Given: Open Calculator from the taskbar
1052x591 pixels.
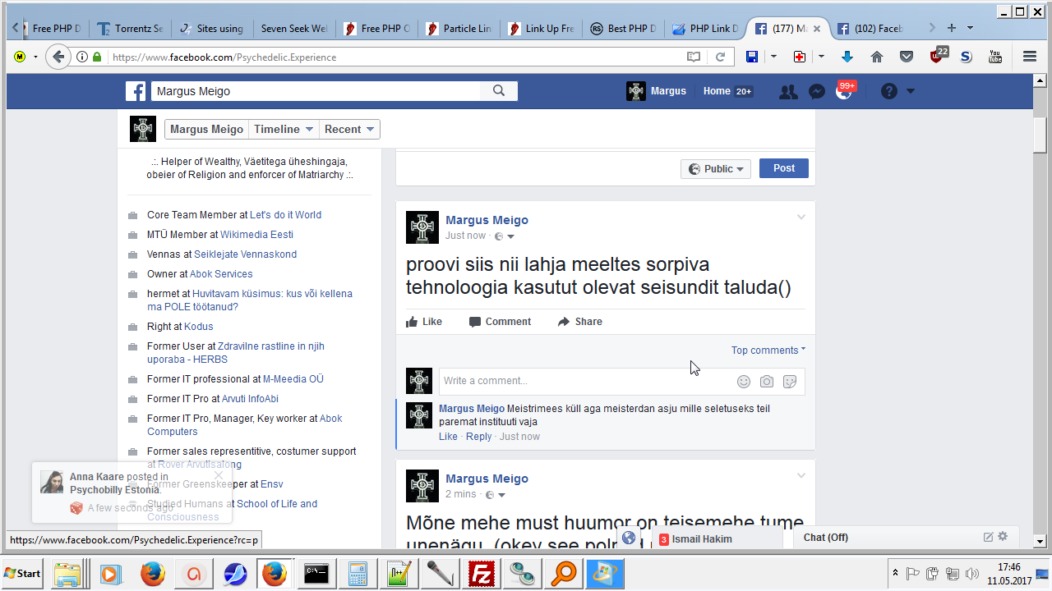Looking at the screenshot, I should (x=358, y=573).
